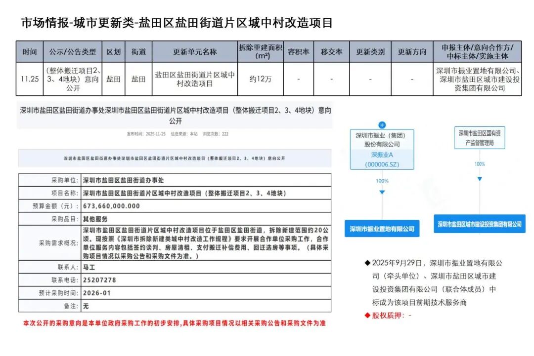Click the down arrow under 深振业A node
The height and width of the screenshot is (356, 534).
(382, 192)
